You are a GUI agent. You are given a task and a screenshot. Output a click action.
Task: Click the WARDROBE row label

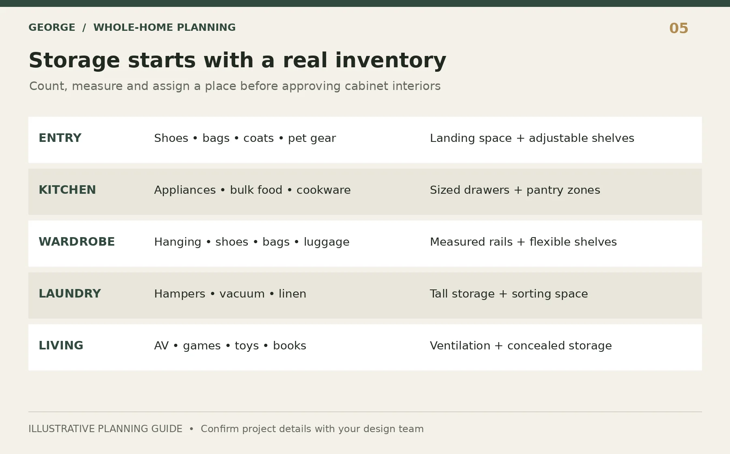tap(77, 242)
